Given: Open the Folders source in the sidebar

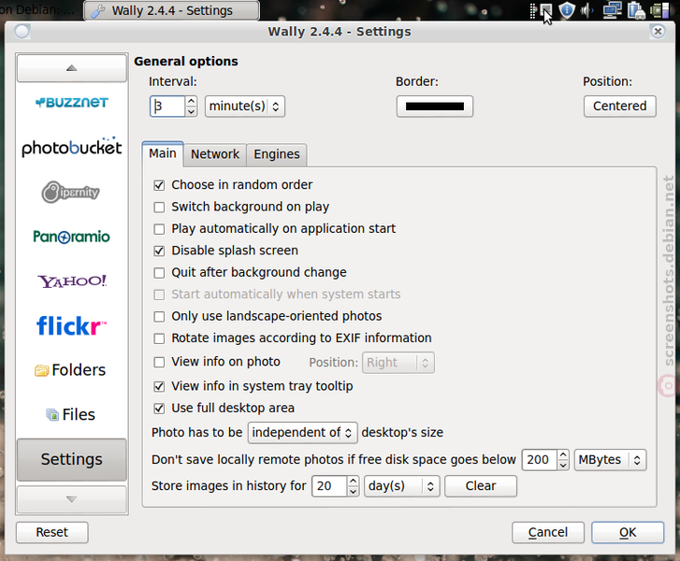Looking at the screenshot, I should point(70,370).
